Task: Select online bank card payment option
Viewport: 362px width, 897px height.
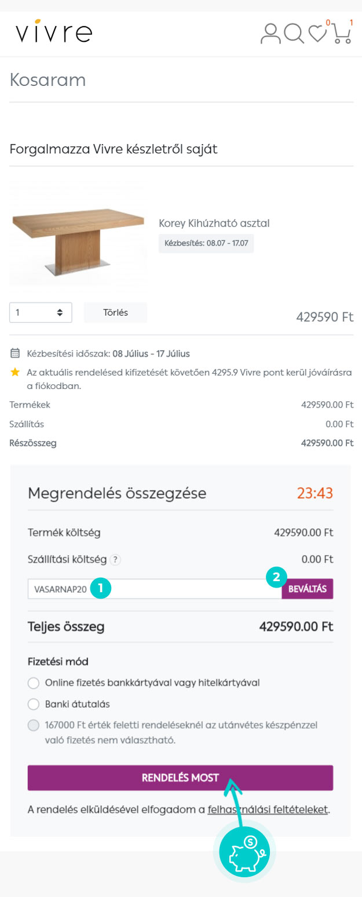Action: 34,683
